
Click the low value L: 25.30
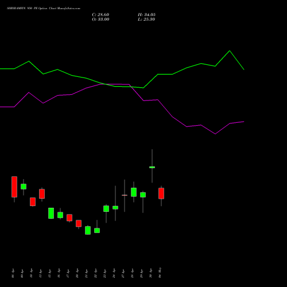point(146,20)
